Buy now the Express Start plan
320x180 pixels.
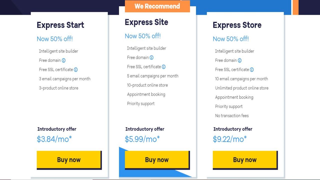(x=69, y=160)
